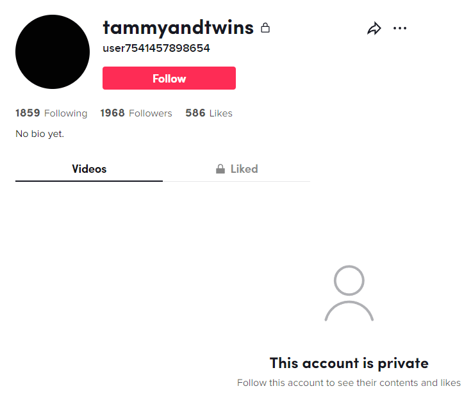The height and width of the screenshot is (393, 464).
Task: Click "This account is private" heading
Action: click(x=349, y=363)
